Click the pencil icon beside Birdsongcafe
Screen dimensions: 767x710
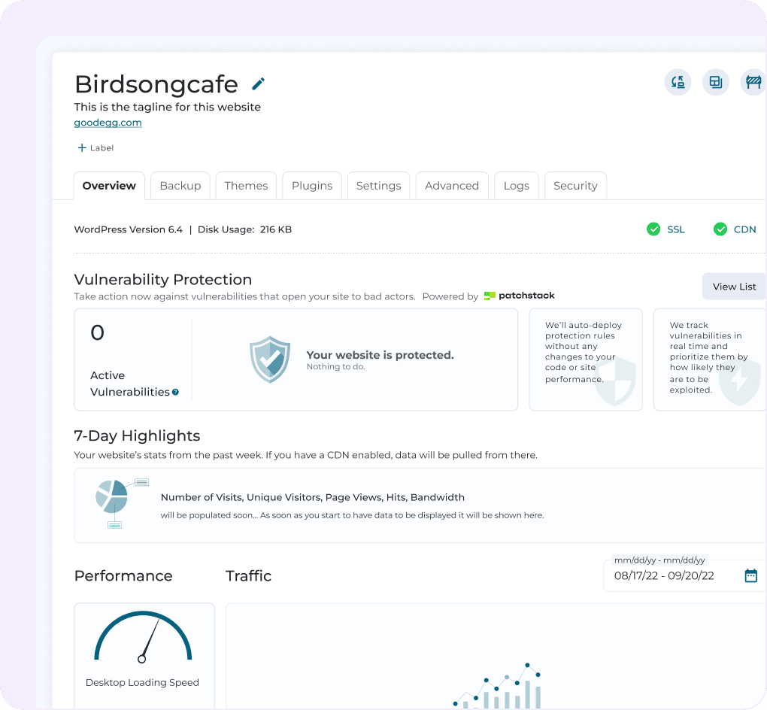(259, 83)
